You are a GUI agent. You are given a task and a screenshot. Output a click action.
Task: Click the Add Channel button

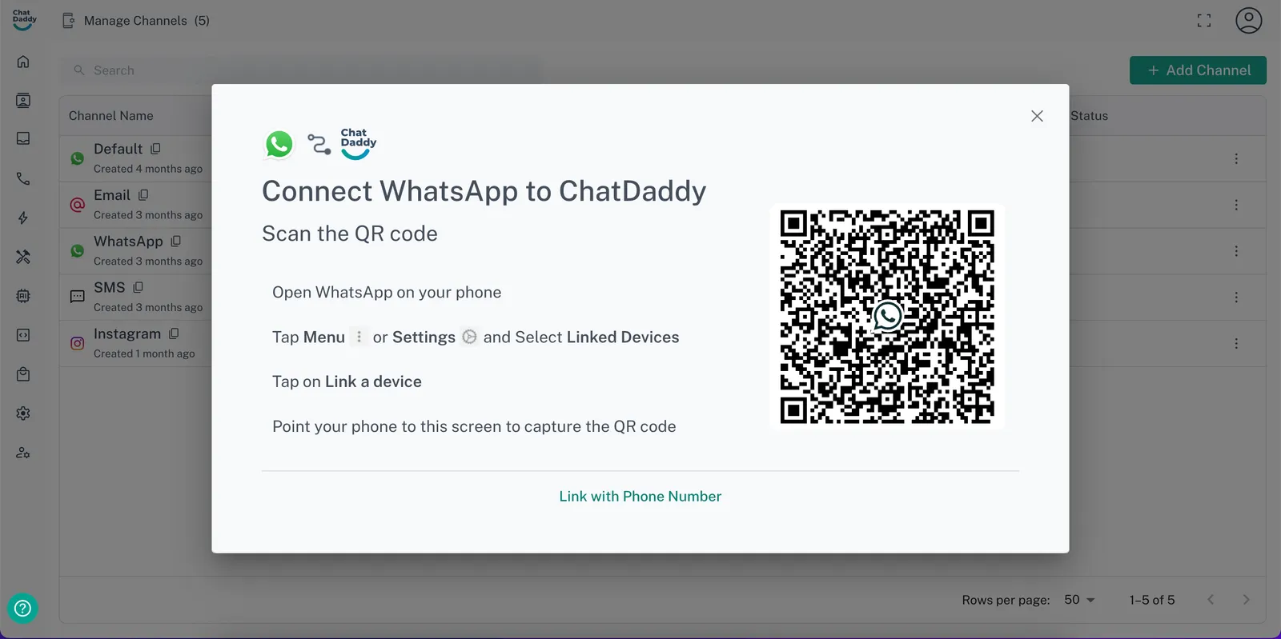pos(1198,70)
